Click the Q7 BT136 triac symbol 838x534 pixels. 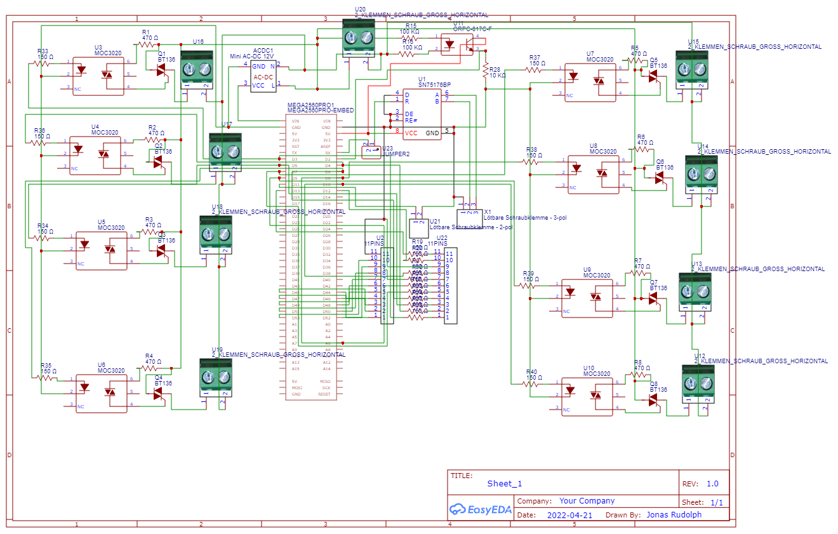[x=654, y=299]
